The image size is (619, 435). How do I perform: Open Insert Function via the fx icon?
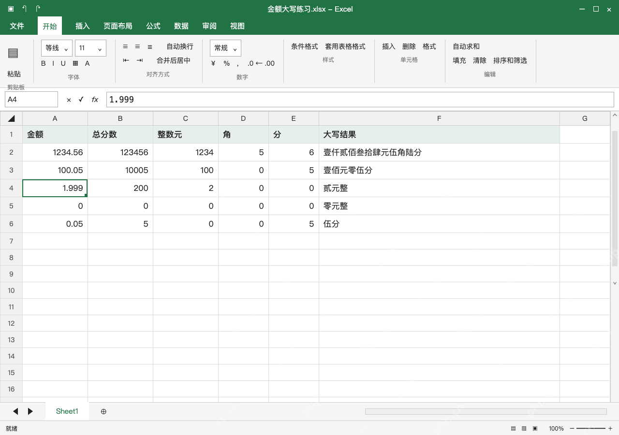(x=95, y=100)
